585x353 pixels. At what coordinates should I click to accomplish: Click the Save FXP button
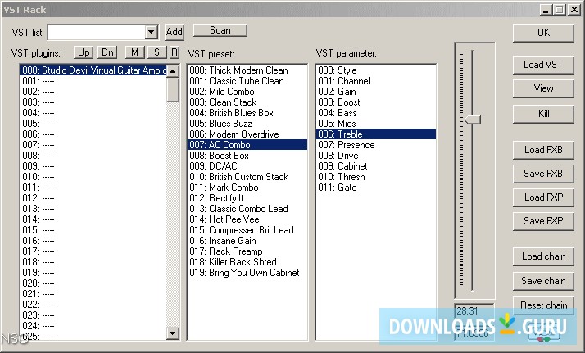(x=543, y=221)
